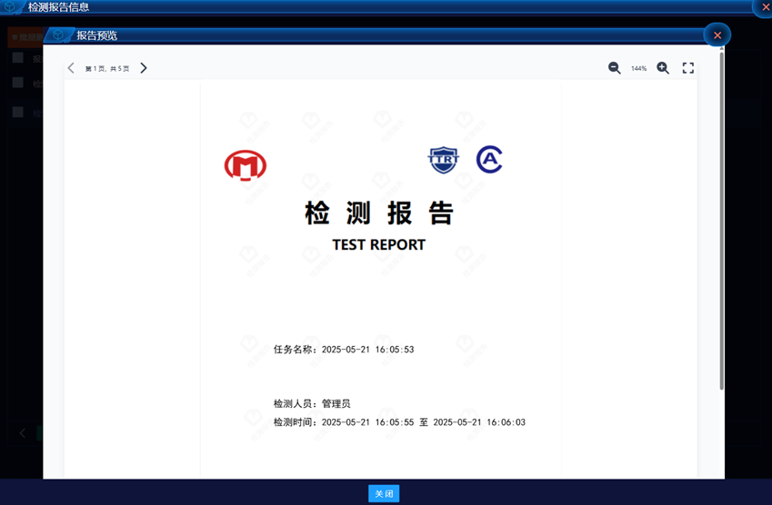Click the 检测人员: 管理员 line
Viewport: 772px width, 505px height.
click(312, 403)
